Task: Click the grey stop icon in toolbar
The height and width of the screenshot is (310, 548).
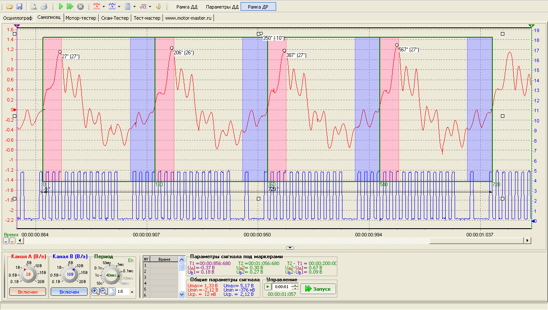Action: [x=80, y=6]
